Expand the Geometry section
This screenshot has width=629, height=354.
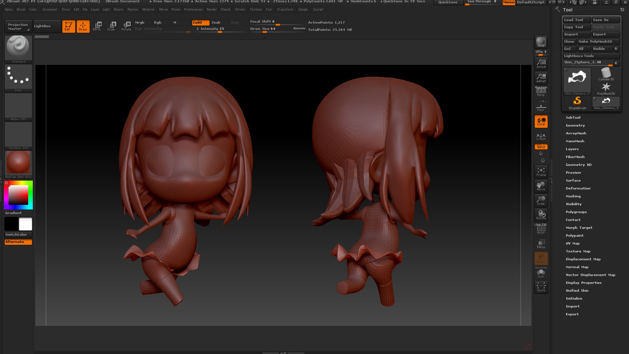[x=575, y=125]
